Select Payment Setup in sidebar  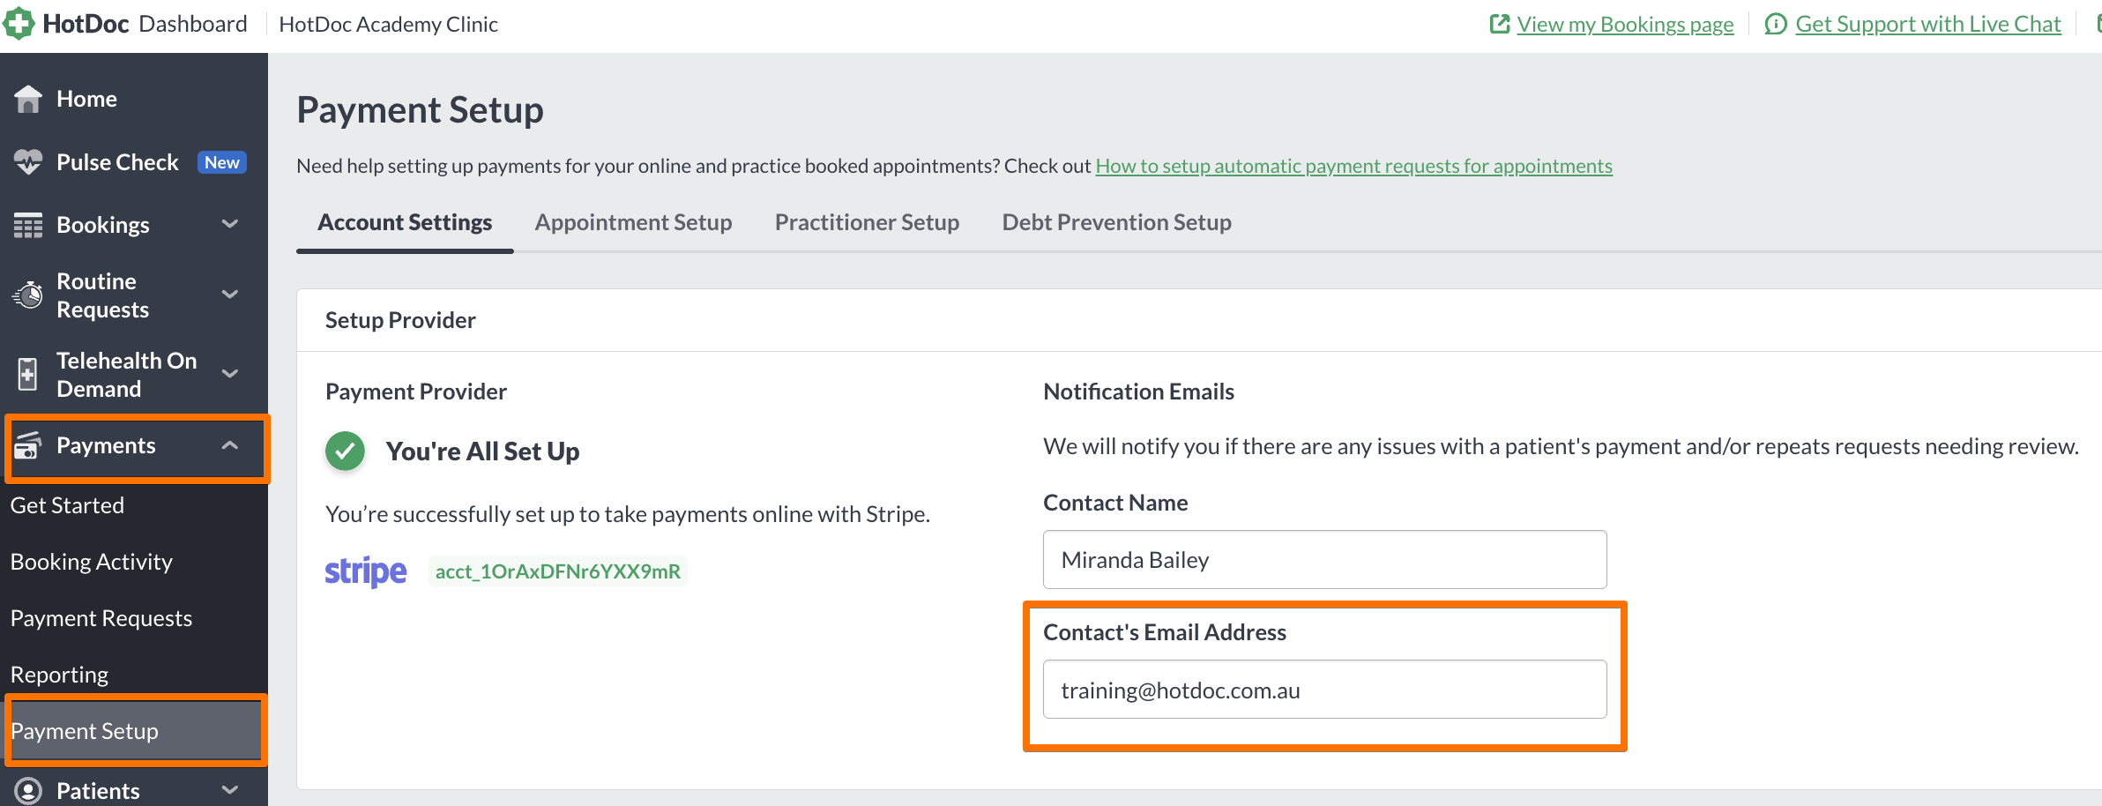134,731
